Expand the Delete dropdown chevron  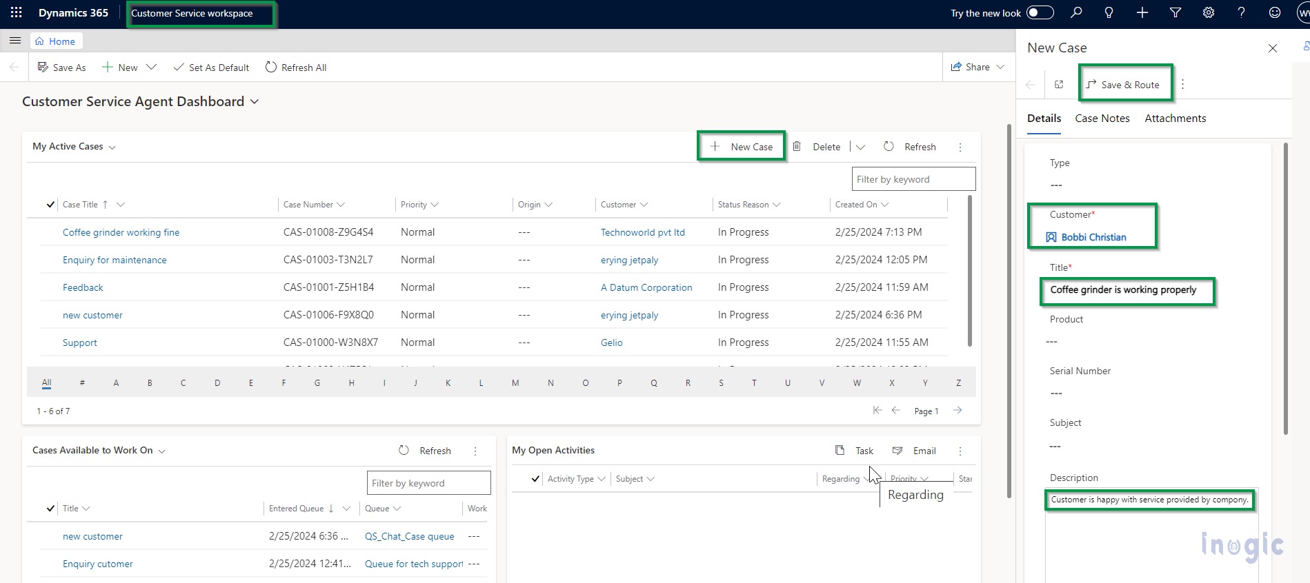[860, 146]
